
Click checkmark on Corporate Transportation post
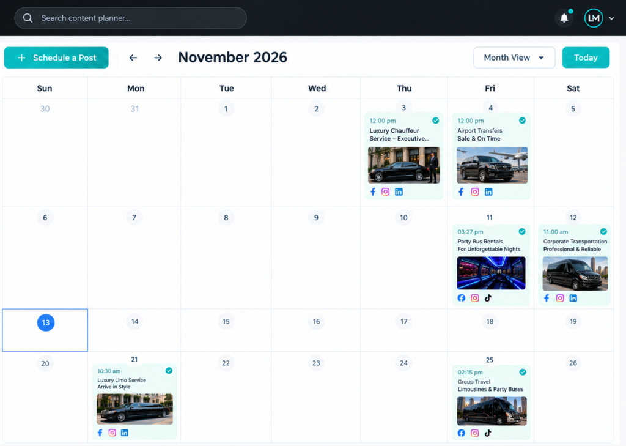click(603, 231)
